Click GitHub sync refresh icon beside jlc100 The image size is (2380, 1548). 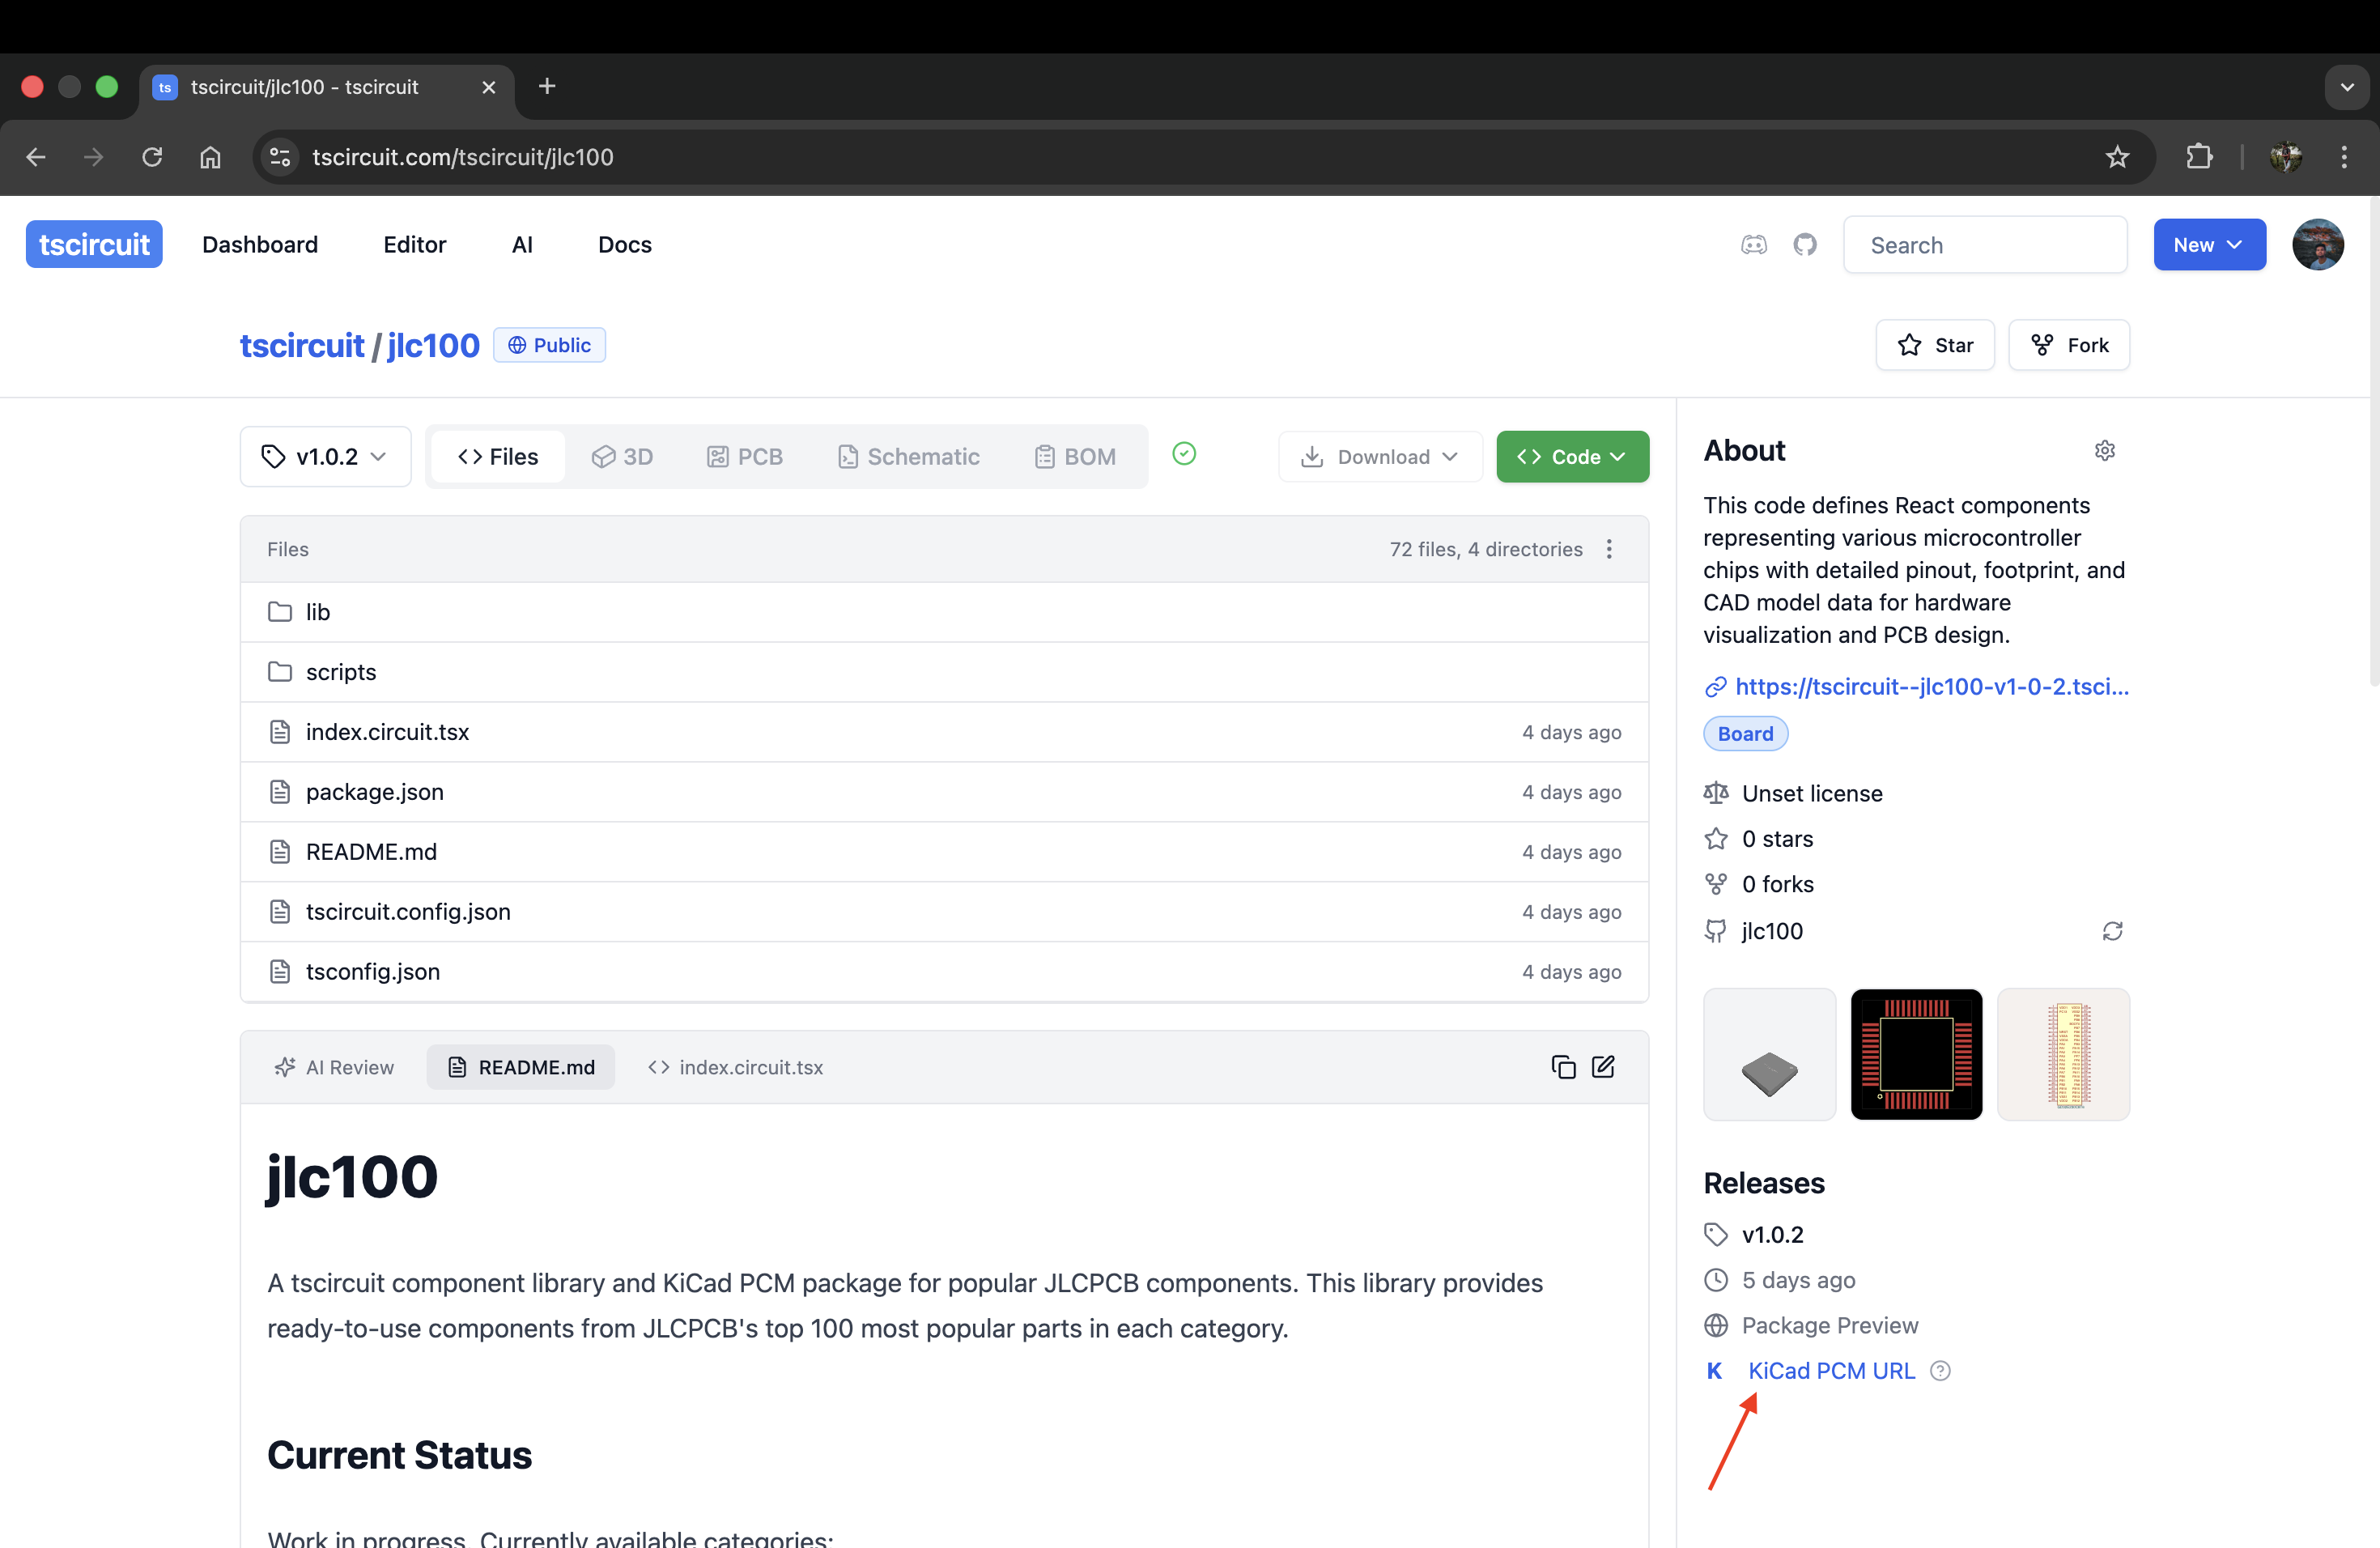(2112, 931)
